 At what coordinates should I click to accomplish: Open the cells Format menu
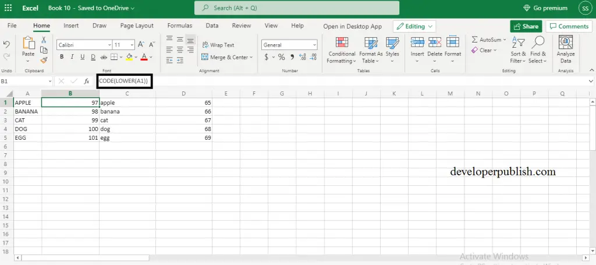tap(453, 50)
